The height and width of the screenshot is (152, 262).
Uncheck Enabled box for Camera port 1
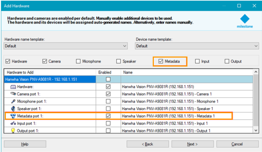coord(108,94)
